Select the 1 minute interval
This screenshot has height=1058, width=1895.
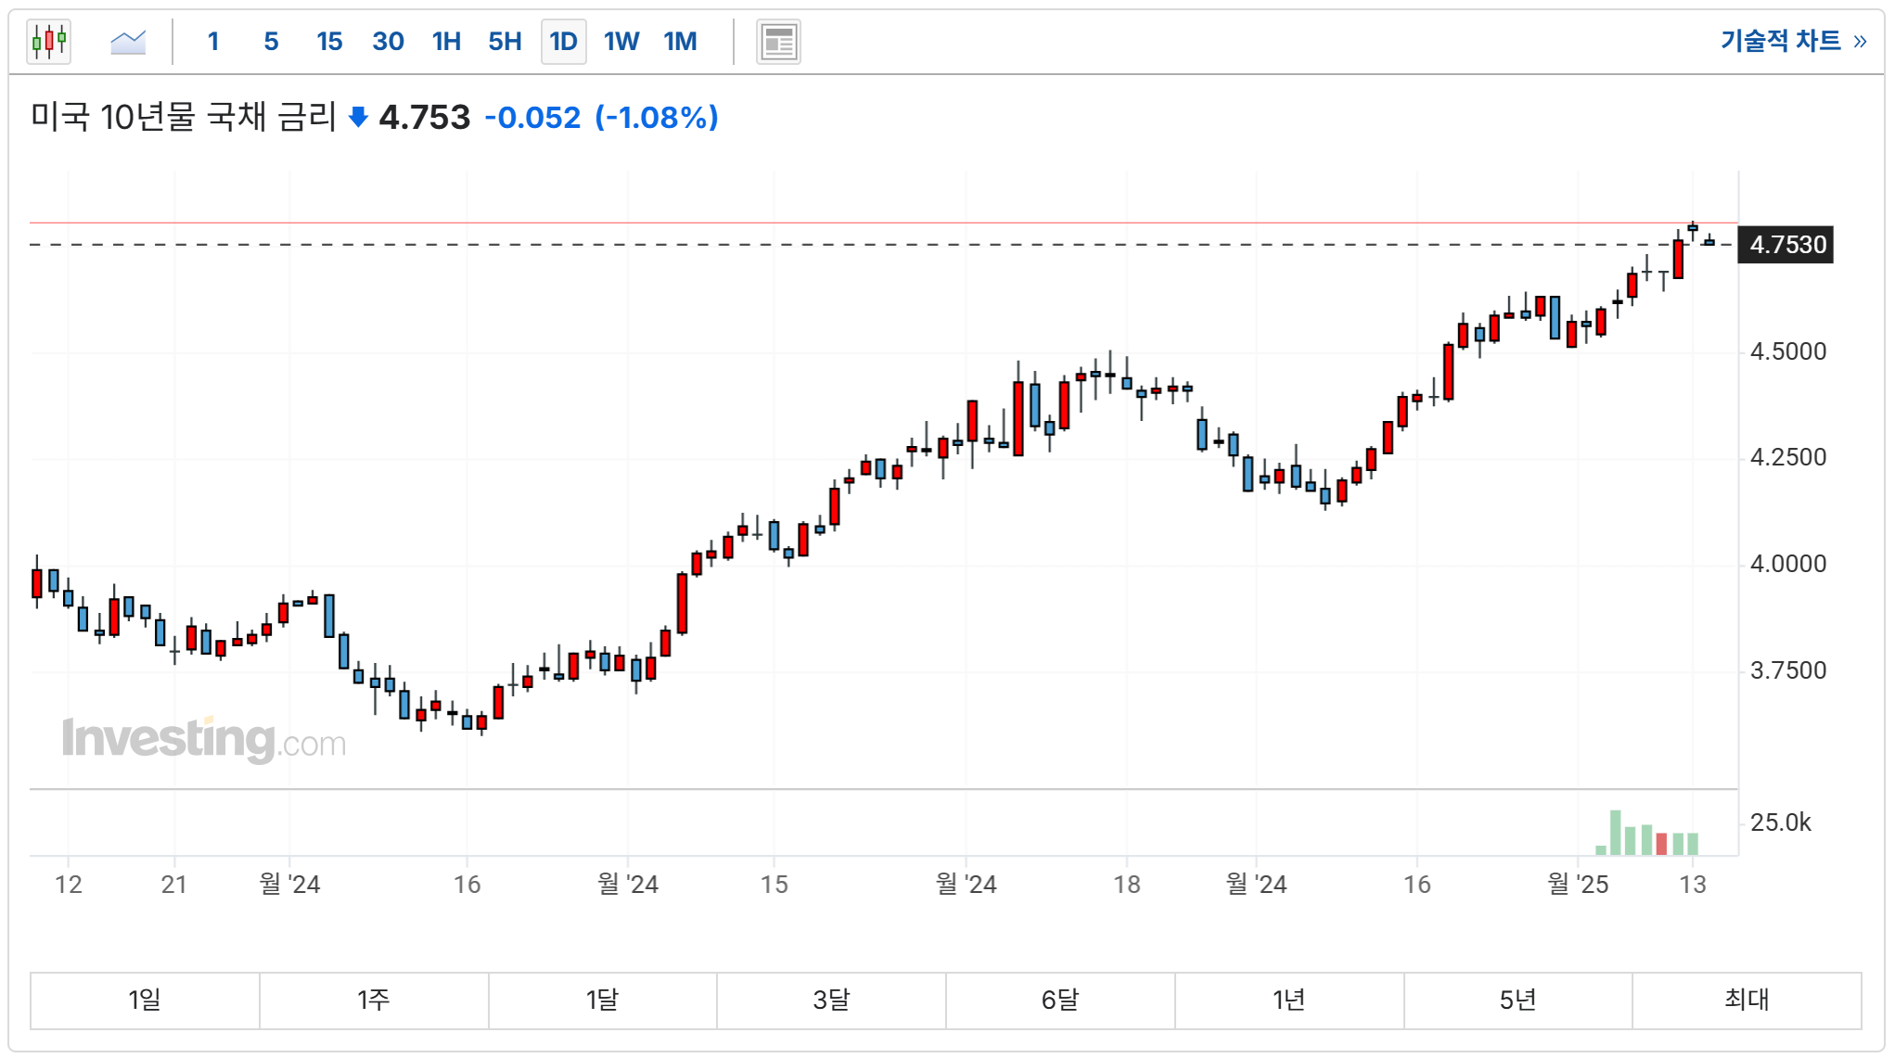click(x=213, y=42)
